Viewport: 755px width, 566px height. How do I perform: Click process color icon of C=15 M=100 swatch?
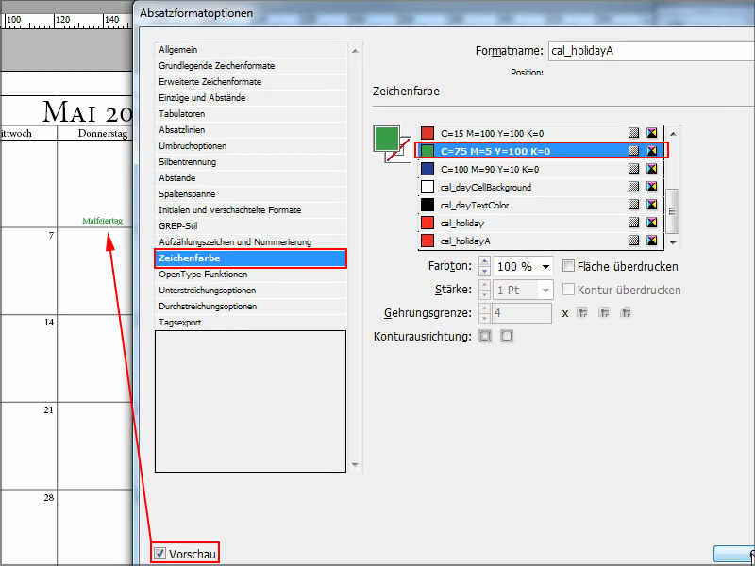(633, 133)
